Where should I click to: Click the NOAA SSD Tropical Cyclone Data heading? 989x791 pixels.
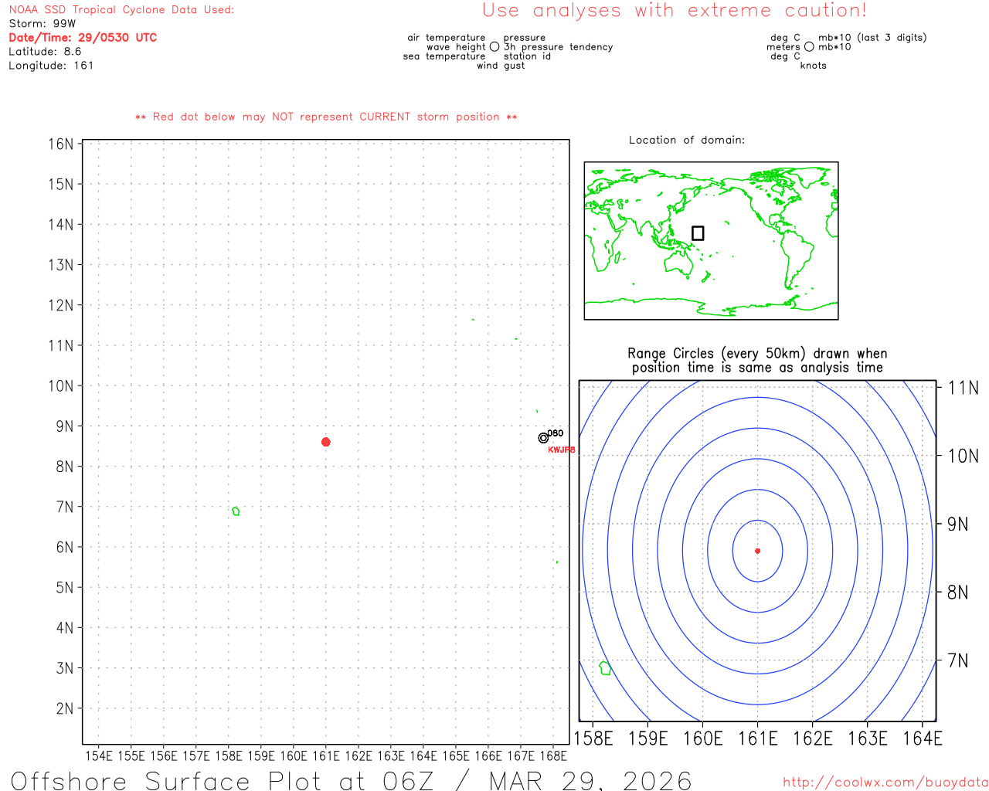pyautogui.click(x=121, y=10)
